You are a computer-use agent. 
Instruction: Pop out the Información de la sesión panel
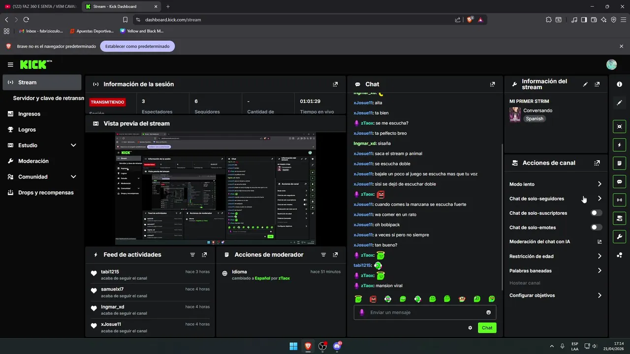[335, 84]
